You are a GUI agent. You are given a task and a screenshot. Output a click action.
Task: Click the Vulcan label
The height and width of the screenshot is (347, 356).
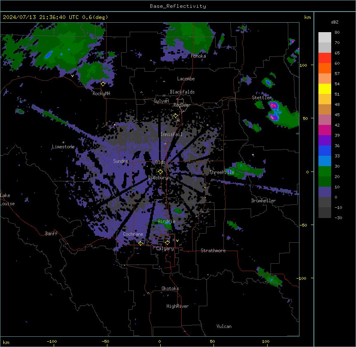[x=224, y=326]
